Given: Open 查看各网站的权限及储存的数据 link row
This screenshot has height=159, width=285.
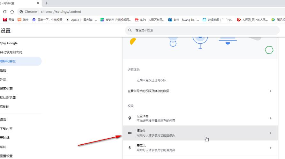Looking at the screenshot, I should point(200,91).
